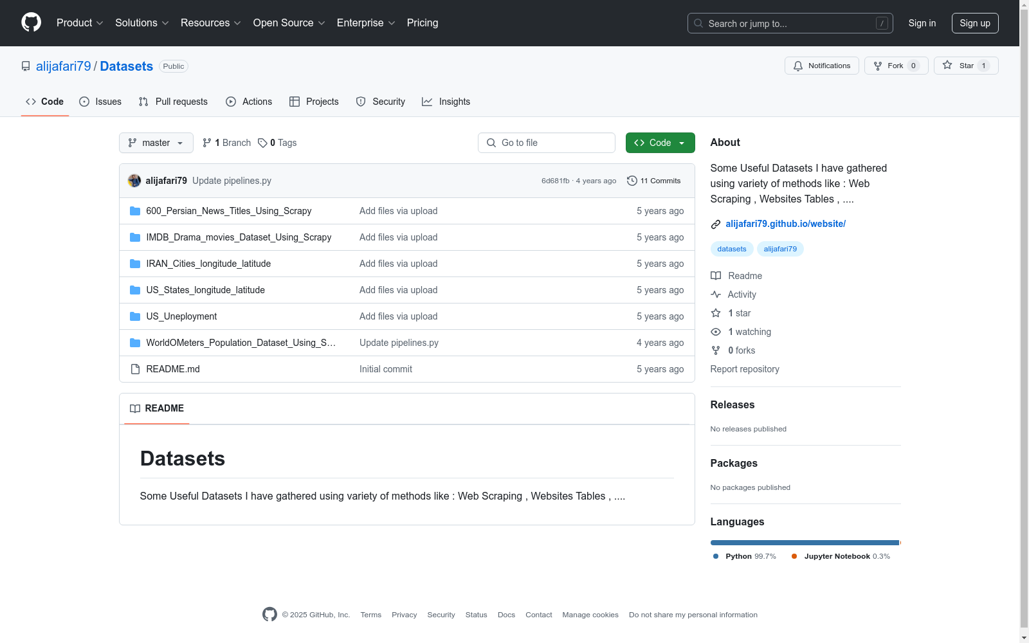Expand the Solutions menu
Screen dimensions: 1029x643
tap(141, 23)
